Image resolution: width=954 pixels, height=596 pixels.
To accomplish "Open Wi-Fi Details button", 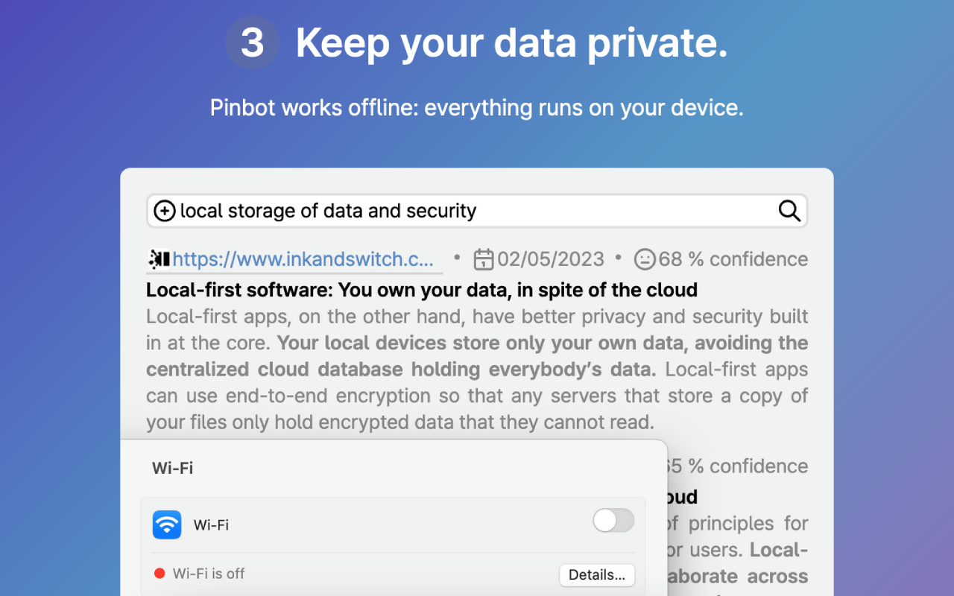I will tap(597, 575).
